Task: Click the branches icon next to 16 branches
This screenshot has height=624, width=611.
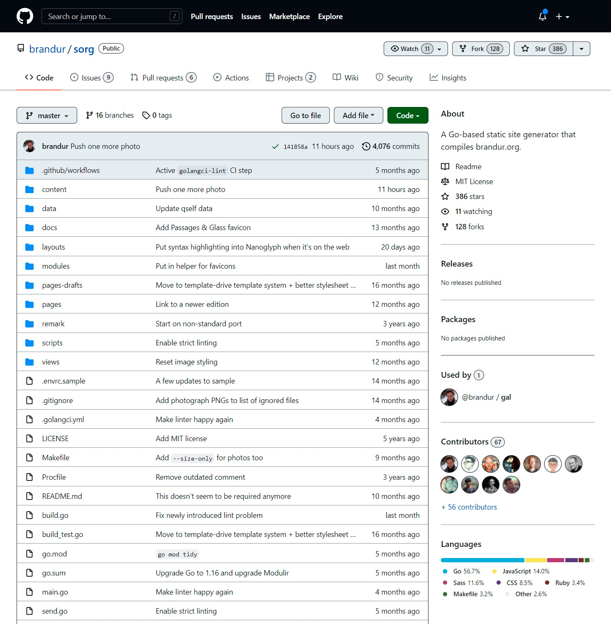Action: pos(89,115)
